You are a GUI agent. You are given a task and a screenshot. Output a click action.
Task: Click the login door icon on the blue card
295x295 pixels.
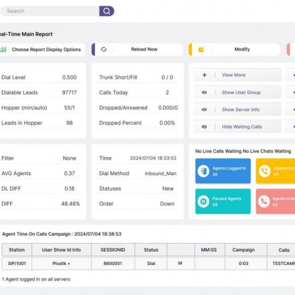click(x=203, y=171)
